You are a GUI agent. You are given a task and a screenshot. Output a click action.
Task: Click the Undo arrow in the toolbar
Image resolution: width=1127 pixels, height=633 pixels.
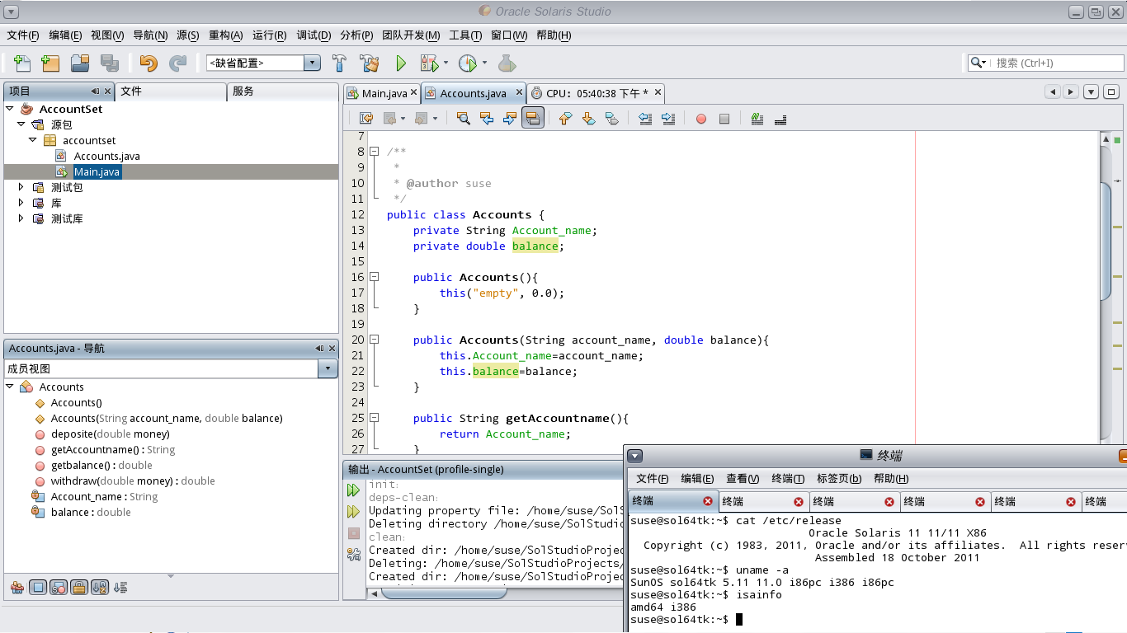[149, 63]
